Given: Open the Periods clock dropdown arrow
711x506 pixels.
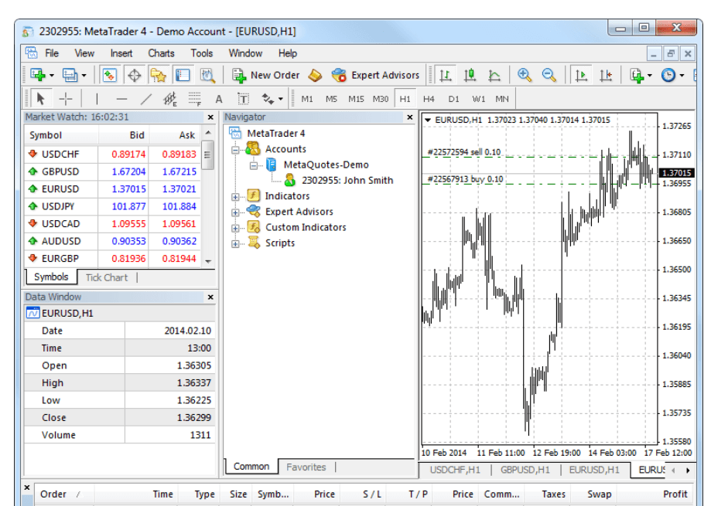Looking at the screenshot, I should [x=682, y=76].
